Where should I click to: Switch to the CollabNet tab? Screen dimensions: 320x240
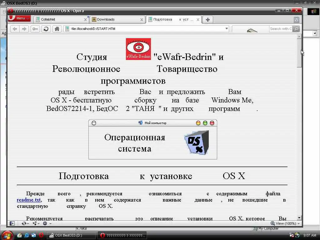click(61, 20)
